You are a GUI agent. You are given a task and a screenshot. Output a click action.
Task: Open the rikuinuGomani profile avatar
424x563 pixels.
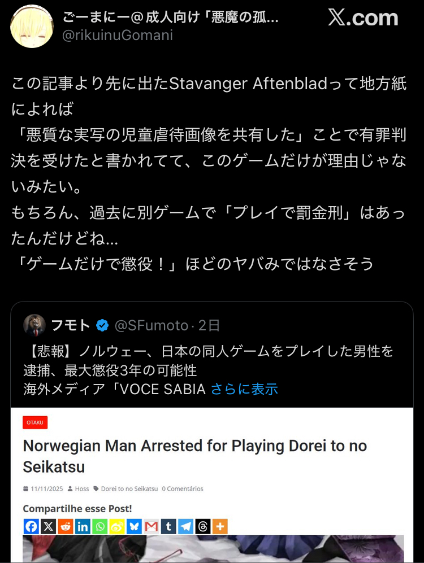coord(32,26)
